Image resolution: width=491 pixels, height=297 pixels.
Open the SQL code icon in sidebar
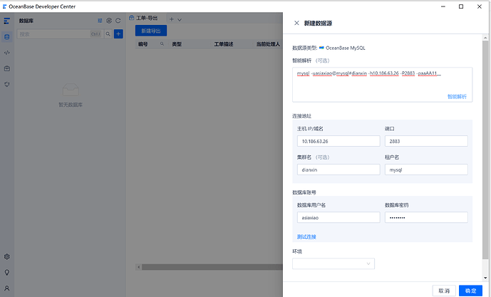pyautogui.click(x=7, y=52)
